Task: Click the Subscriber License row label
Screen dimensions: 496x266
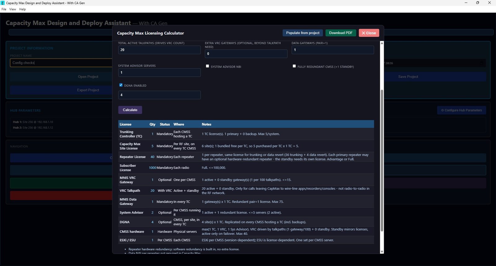Action: pos(128,168)
